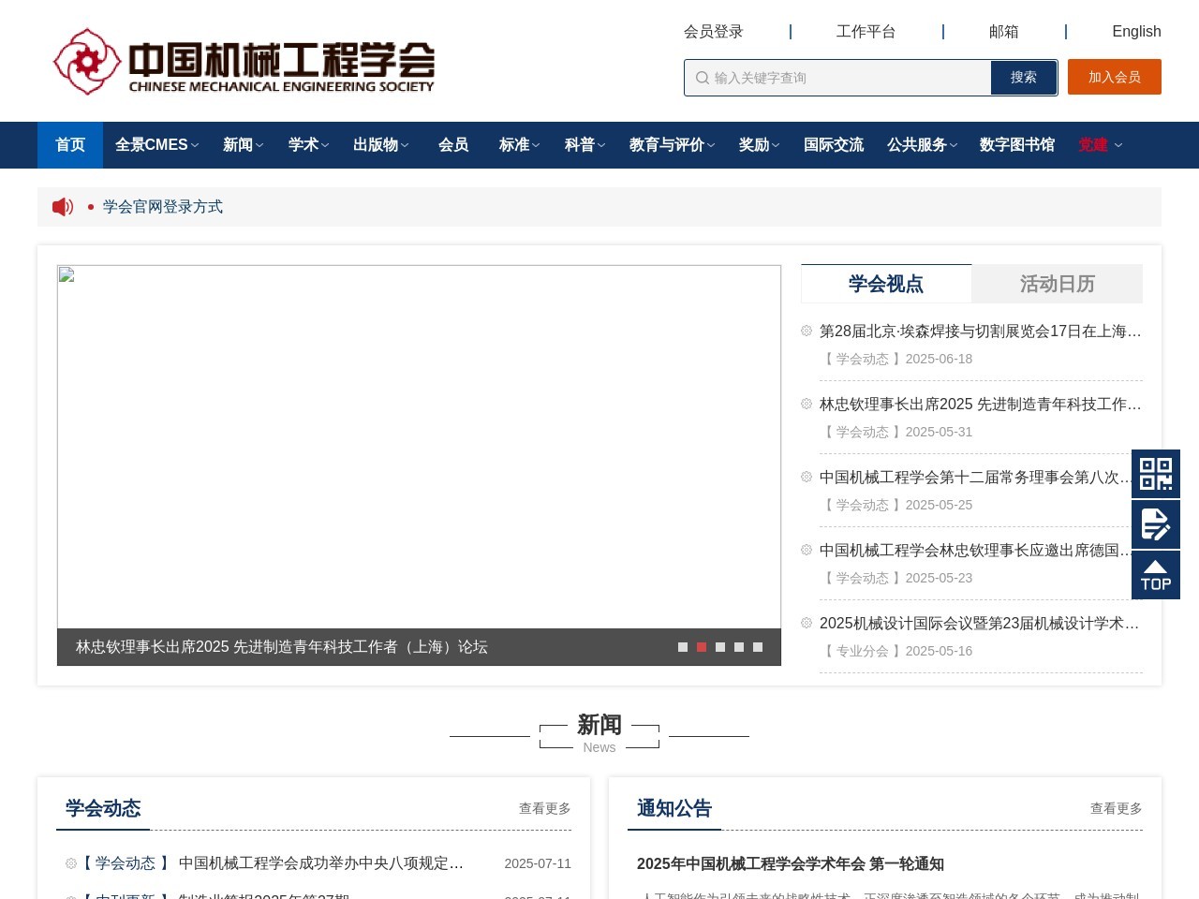Click the gear icon beside 中央八项规定 news item

click(x=70, y=862)
